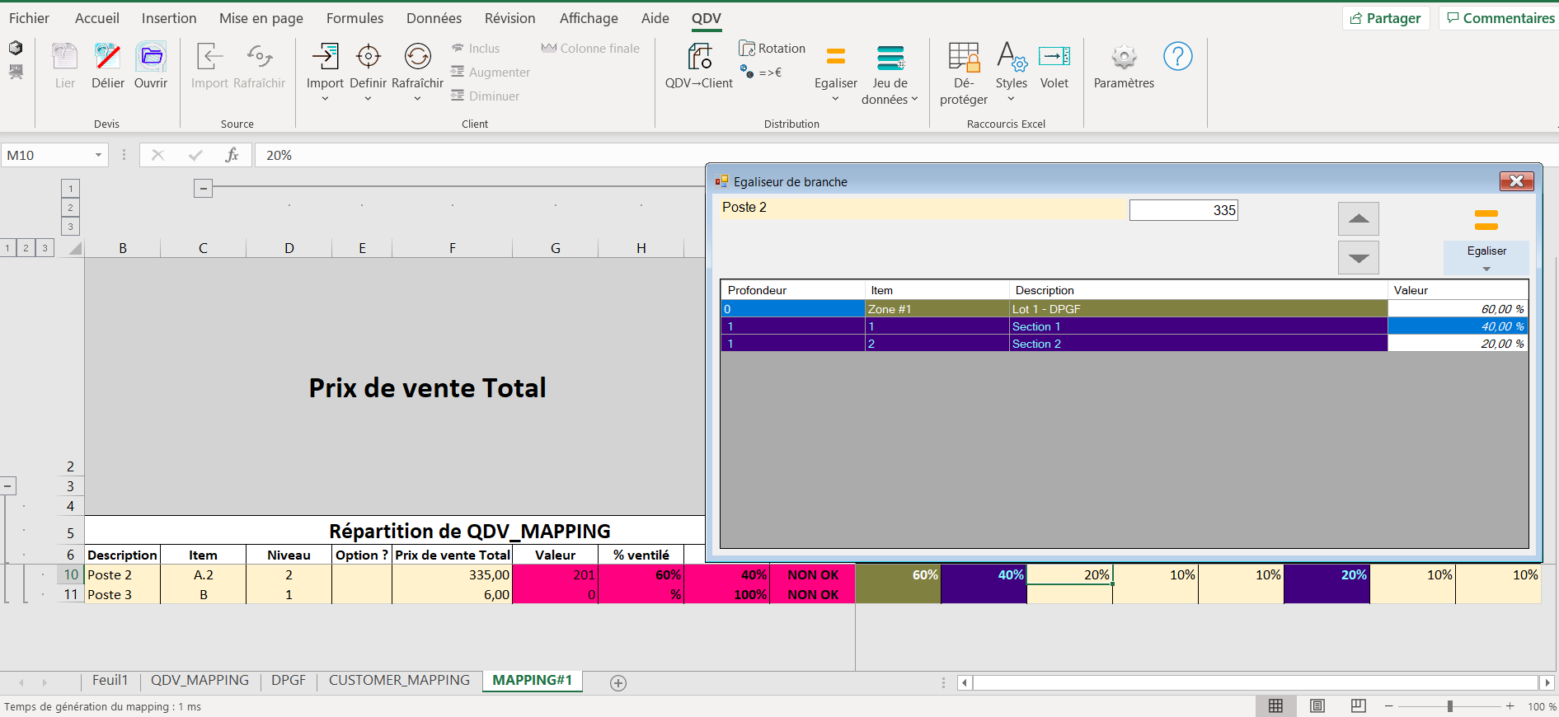Viewport: 1559px width, 717px height.
Task: Click the =>€ conversion icon
Action: coord(761,73)
